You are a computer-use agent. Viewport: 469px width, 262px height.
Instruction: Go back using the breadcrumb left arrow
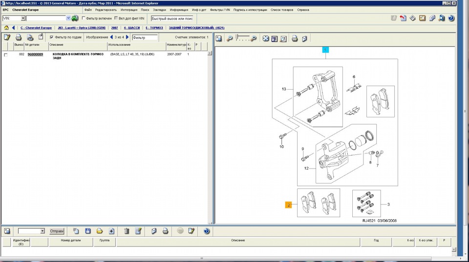[x=13, y=28]
